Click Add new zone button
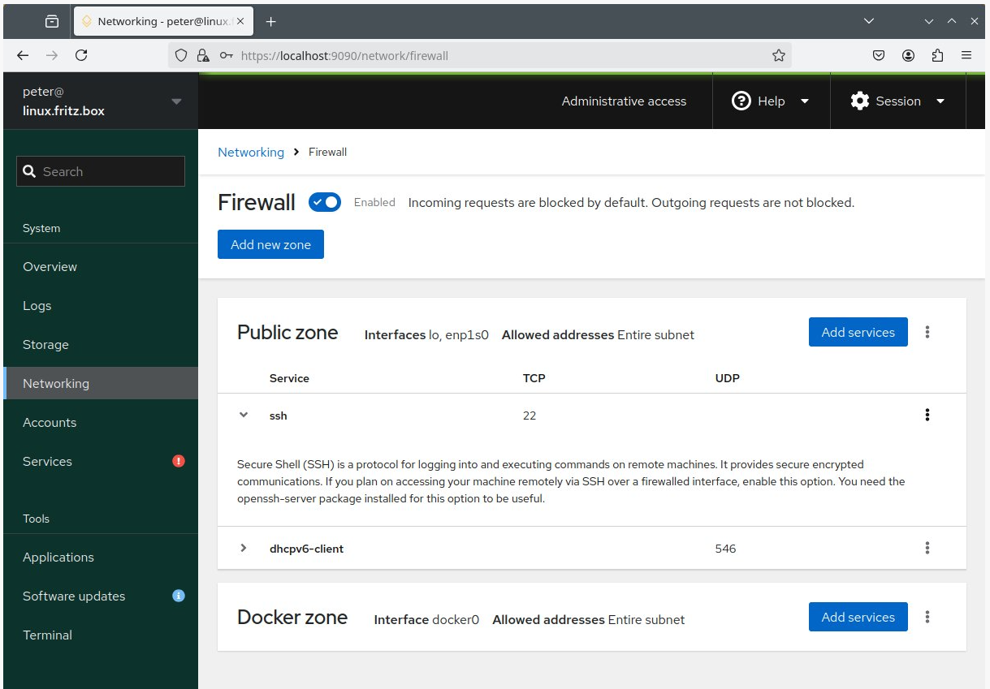 (x=270, y=244)
